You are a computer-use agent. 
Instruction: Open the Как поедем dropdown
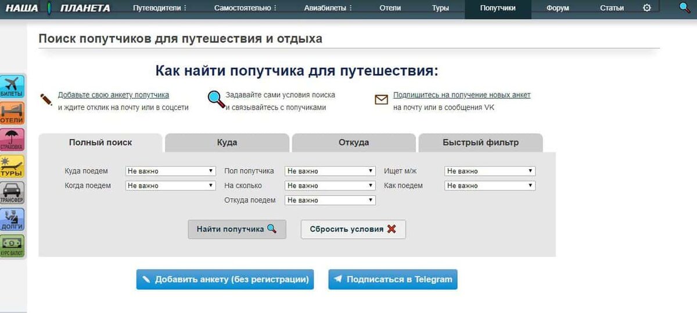490,185
